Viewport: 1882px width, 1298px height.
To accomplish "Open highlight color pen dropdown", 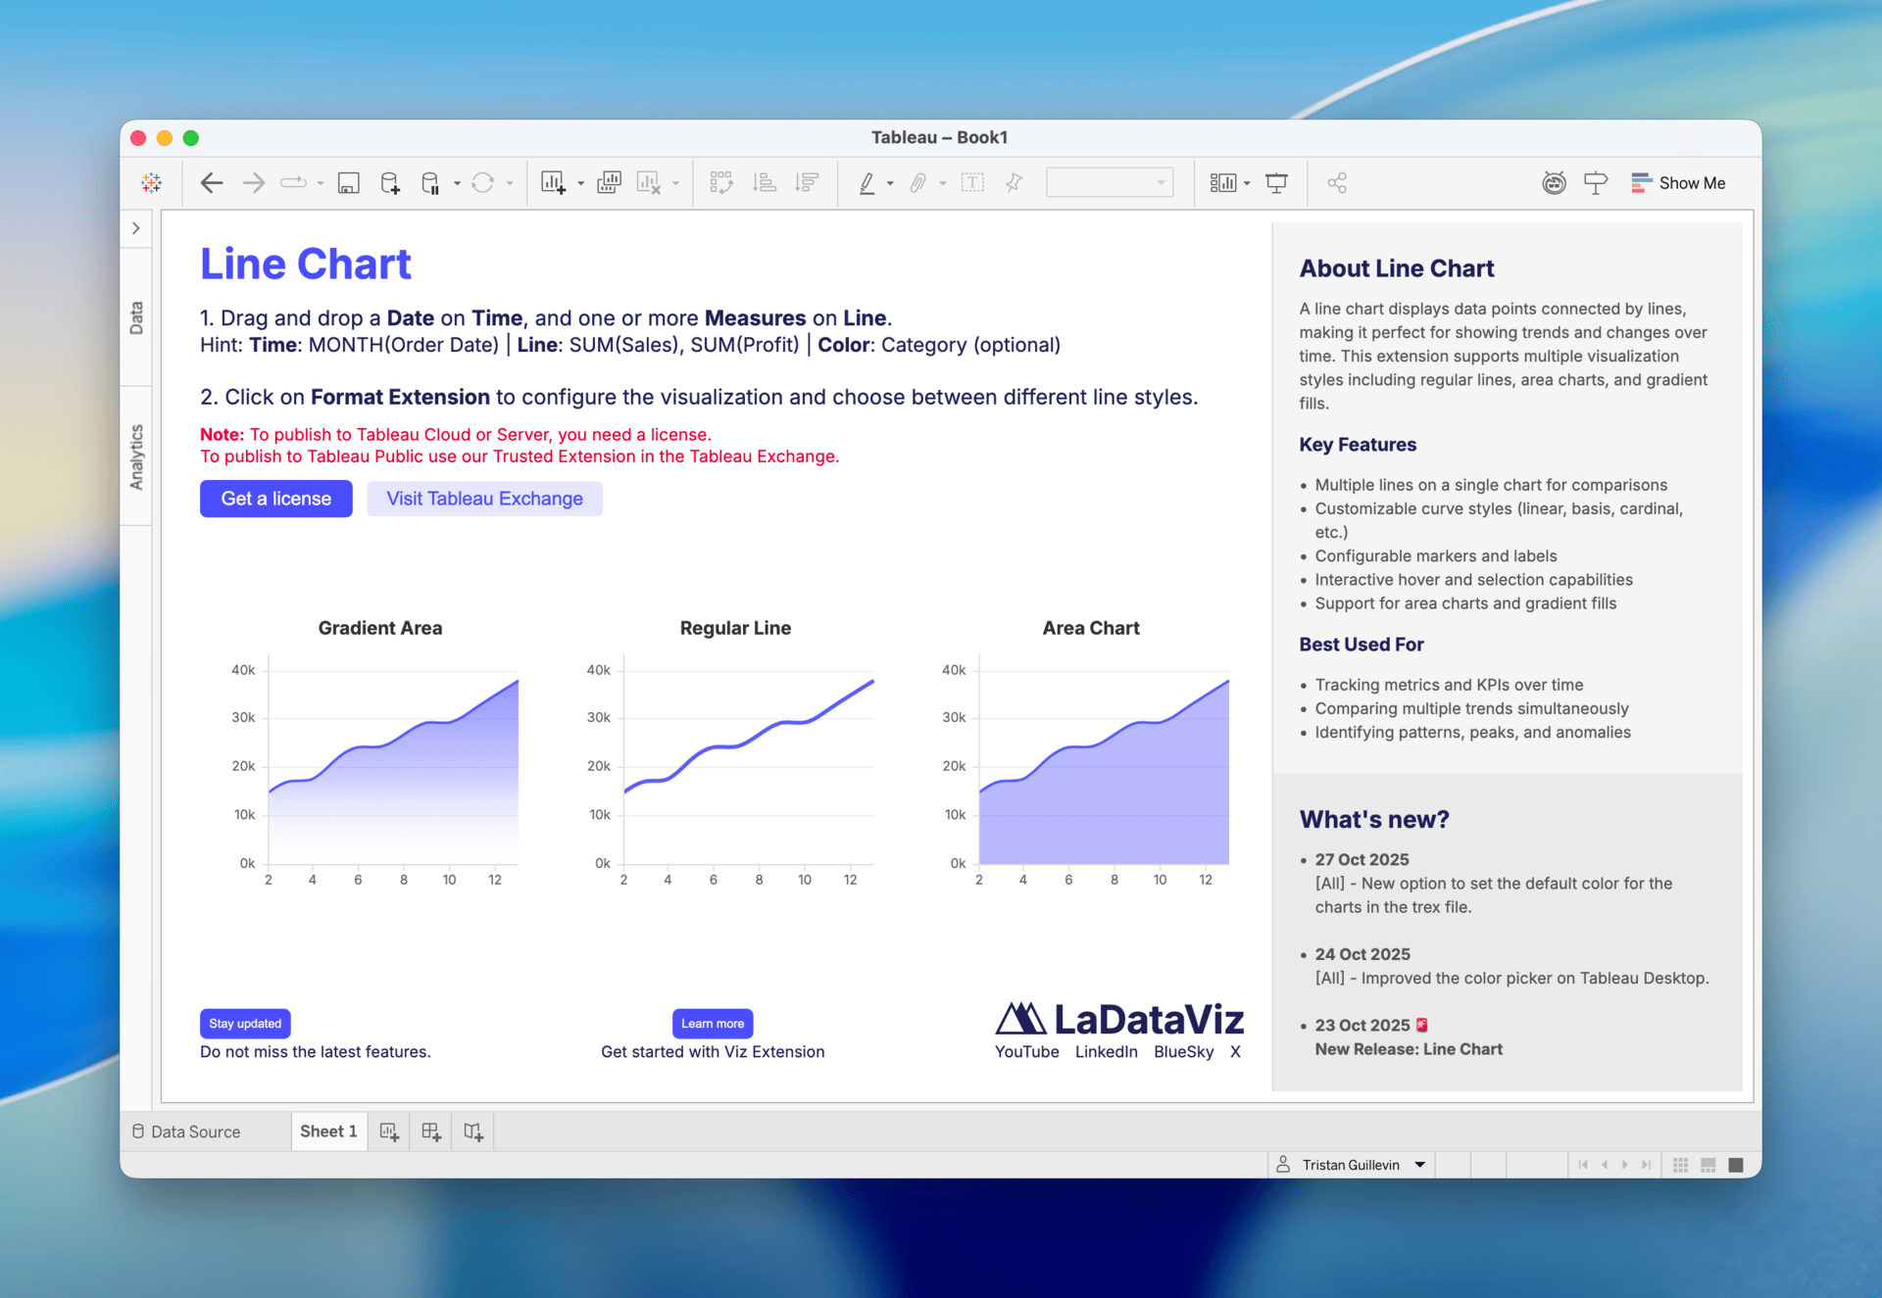I will click(x=890, y=183).
